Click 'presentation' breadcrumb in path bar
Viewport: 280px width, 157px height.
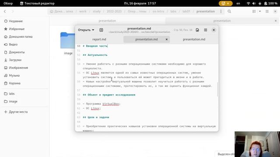point(206,11)
